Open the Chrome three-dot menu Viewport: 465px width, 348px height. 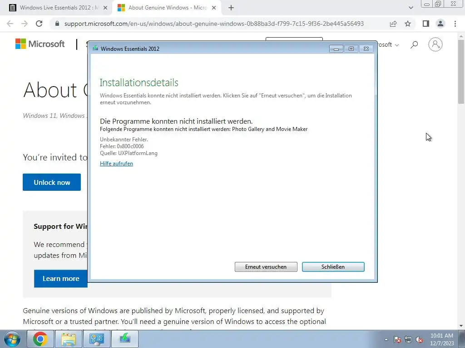(455, 24)
